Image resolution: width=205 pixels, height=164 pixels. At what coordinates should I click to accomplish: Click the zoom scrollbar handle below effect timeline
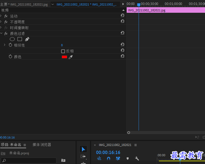[129, 133]
